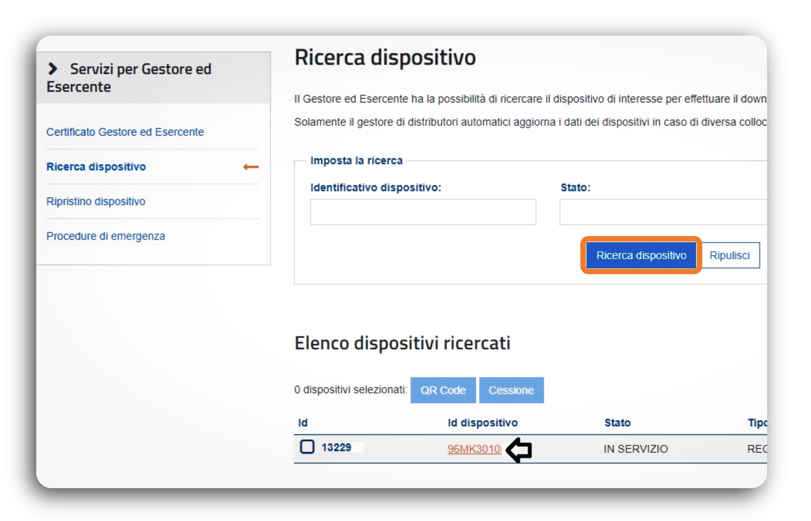This screenshot has width=811, height=521.
Task: Open device link 96MK3010
Action: (x=474, y=449)
